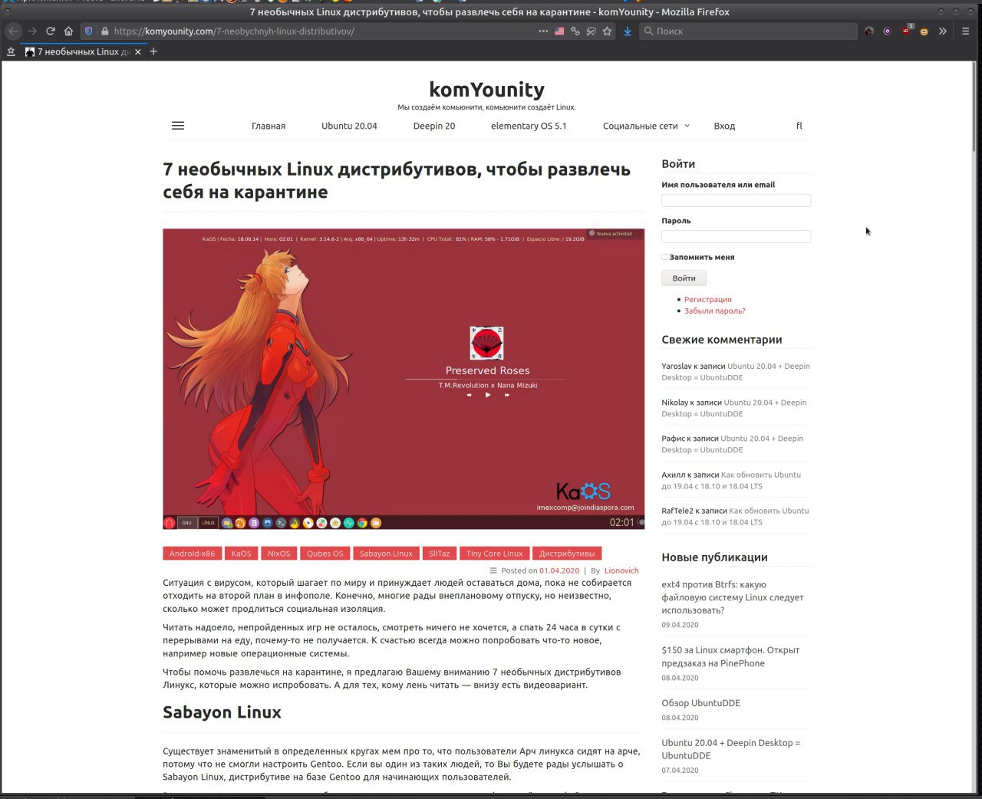The width and height of the screenshot is (982, 799).
Task: Open RafTele2's comment link
Action: click(x=735, y=516)
